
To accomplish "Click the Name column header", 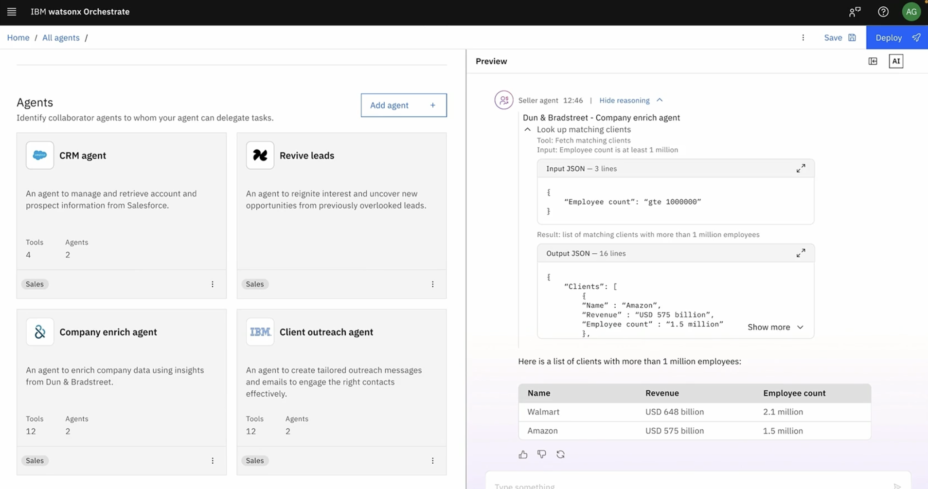I will coord(539,393).
